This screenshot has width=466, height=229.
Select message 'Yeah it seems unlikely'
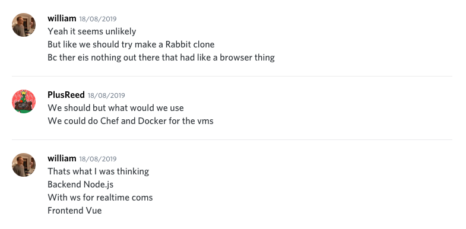(92, 31)
